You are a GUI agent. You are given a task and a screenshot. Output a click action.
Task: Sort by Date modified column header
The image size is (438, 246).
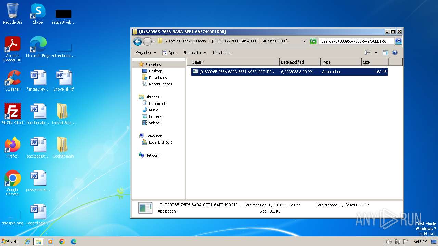300,62
